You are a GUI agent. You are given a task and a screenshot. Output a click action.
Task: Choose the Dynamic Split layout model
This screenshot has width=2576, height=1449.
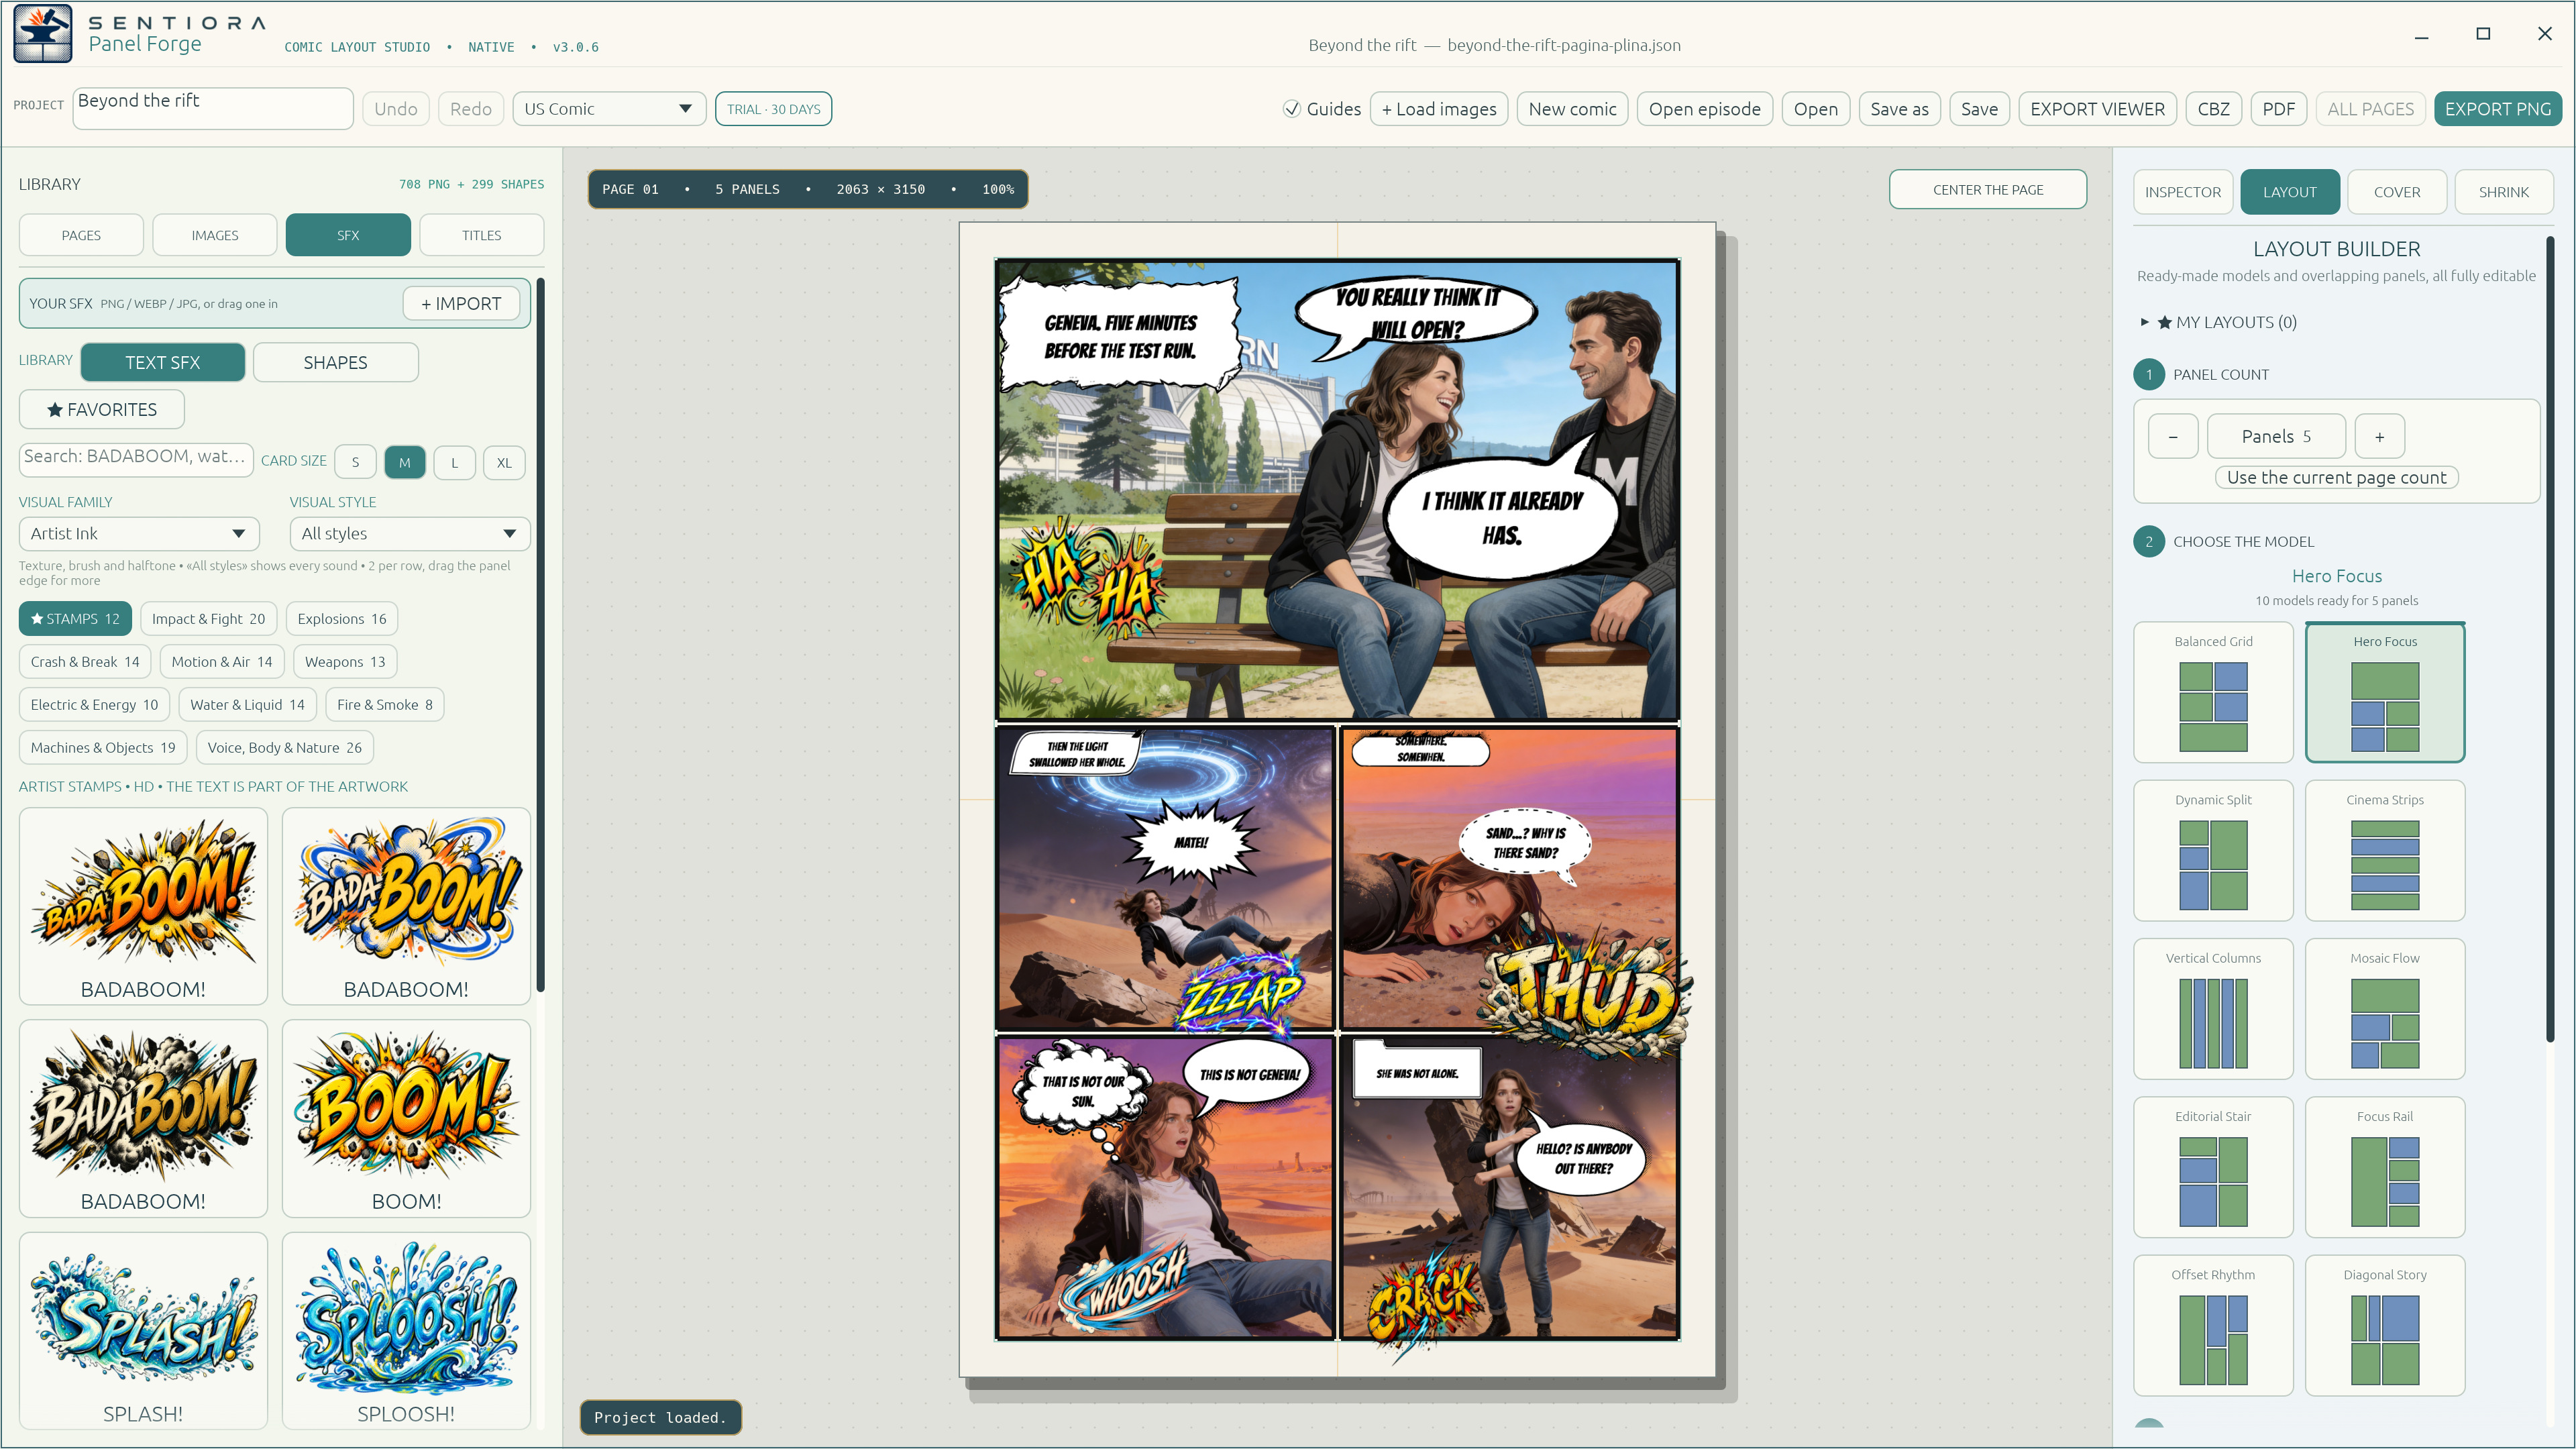(2213, 851)
